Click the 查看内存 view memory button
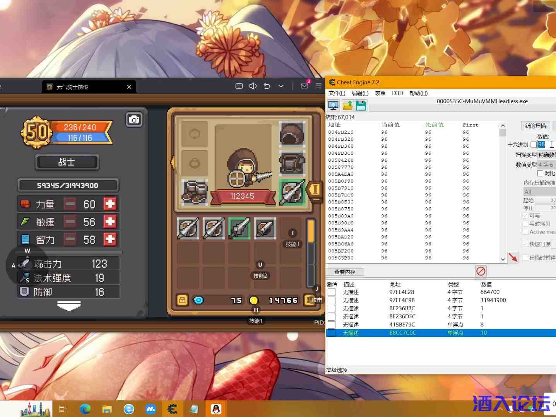The image size is (556, 417). [x=345, y=272]
